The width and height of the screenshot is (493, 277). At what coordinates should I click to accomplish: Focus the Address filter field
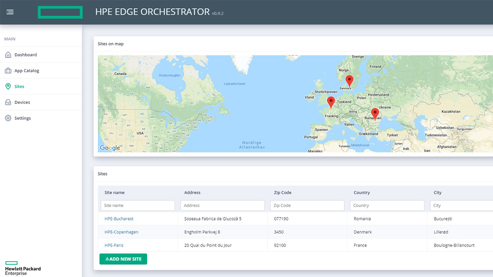[x=223, y=205]
